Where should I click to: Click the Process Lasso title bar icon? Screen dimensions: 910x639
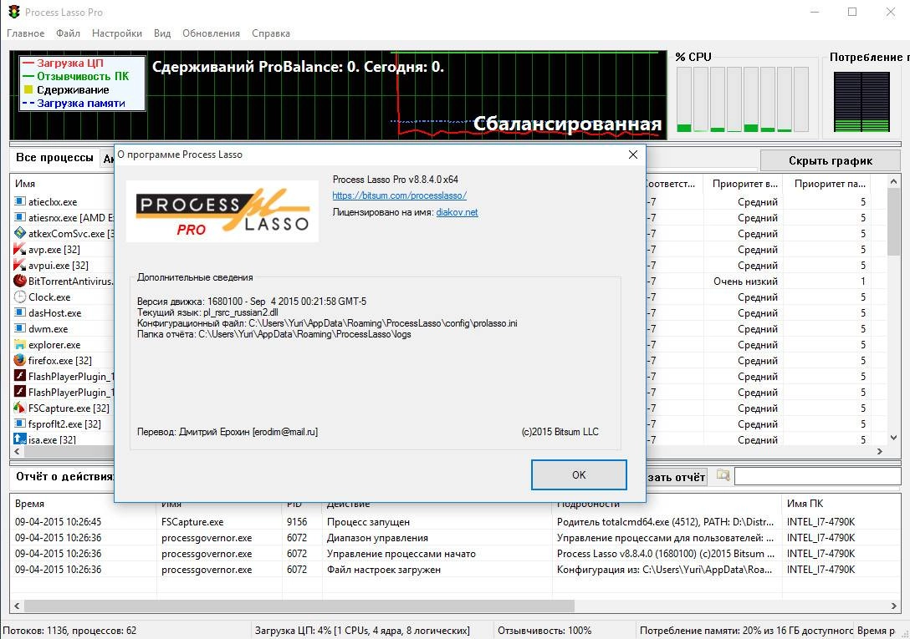[x=14, y=12]
